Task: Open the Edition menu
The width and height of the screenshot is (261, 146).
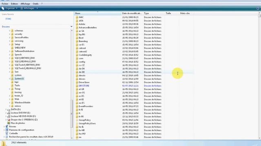Action: click(14, 4)
